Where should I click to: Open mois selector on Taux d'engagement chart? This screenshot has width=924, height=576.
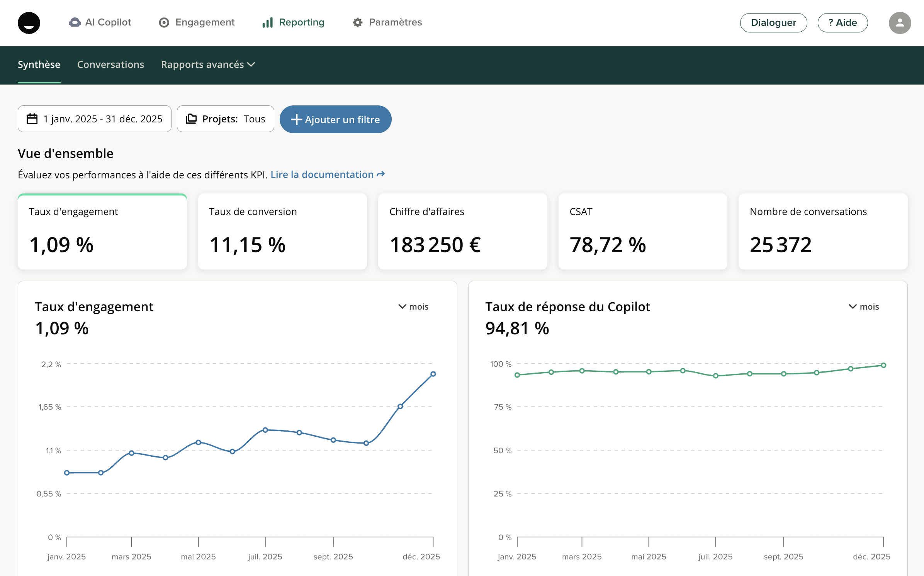[413, 307]
